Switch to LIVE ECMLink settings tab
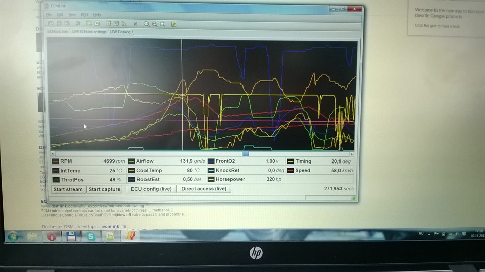485x272 pixels. 89,32
